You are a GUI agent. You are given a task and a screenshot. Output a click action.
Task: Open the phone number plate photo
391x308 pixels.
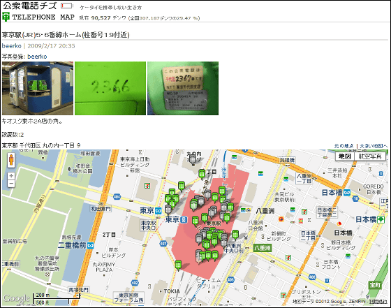tap(183, 88)
